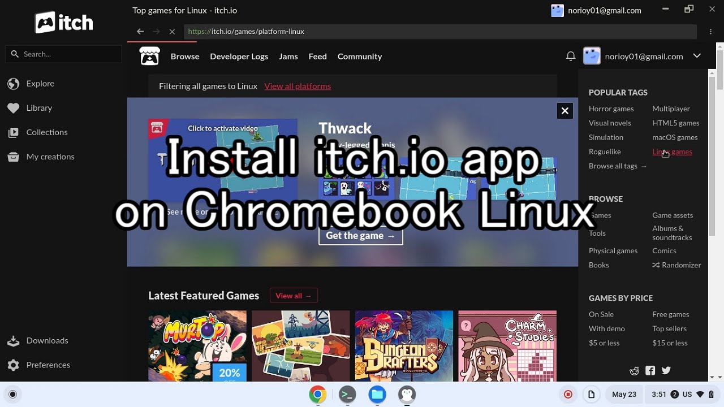724x407 pixels.
Task: Browse Comics category
Action: pos(664,251)
